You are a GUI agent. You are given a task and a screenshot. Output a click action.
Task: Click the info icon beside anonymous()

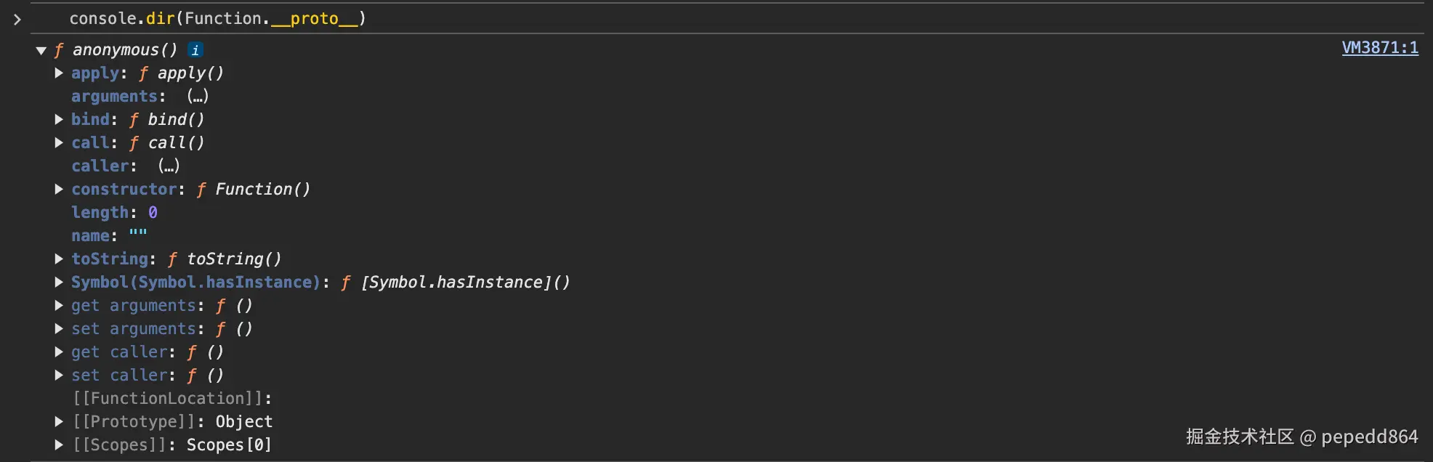195,50
